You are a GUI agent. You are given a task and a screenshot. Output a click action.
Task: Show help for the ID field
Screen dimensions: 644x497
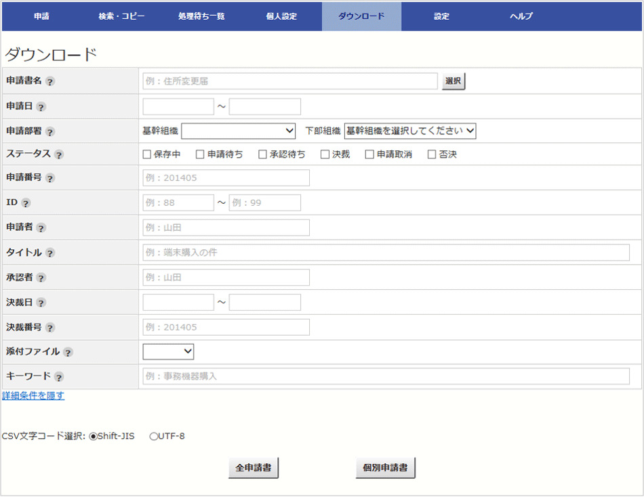tap(26, 203)
